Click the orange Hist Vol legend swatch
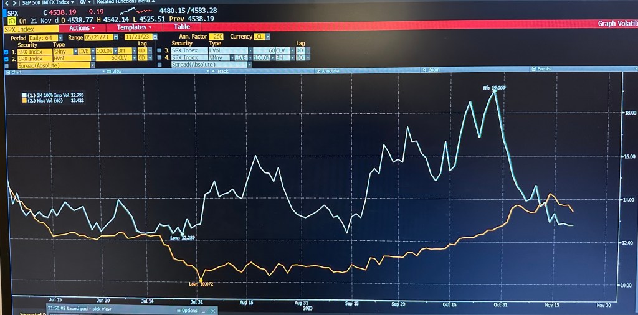This screenshot has height=315, width=638. pyautogui.click(x=24, y=100)
